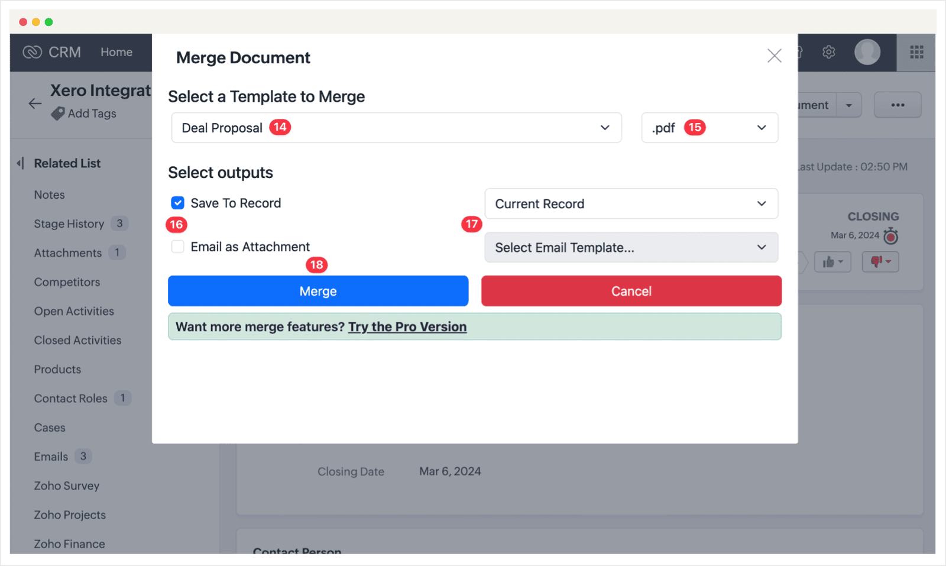Open the Current Record dropdown
The image size is (946, 566).
(631, 203)
